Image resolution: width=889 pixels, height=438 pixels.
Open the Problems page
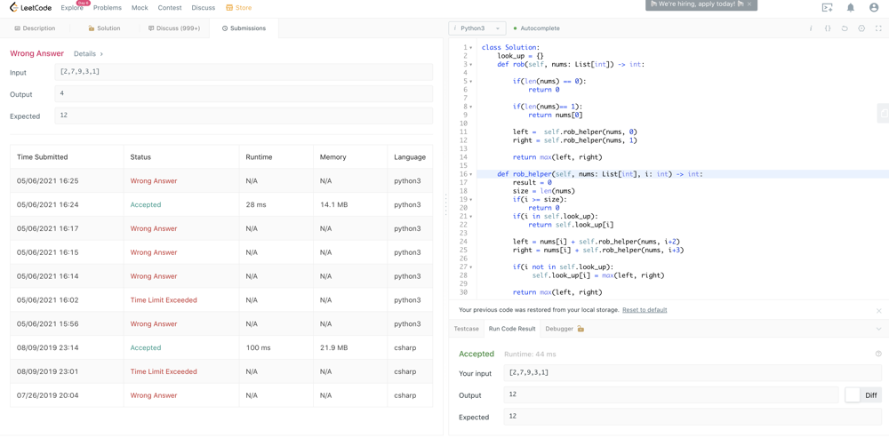pyautogui.click(x=108, y=8)
